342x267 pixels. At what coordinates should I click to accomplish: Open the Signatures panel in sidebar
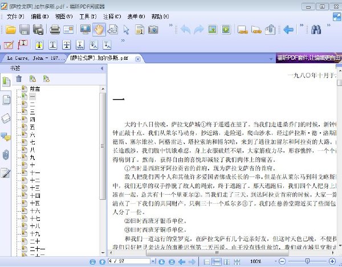tap(6, 173)
